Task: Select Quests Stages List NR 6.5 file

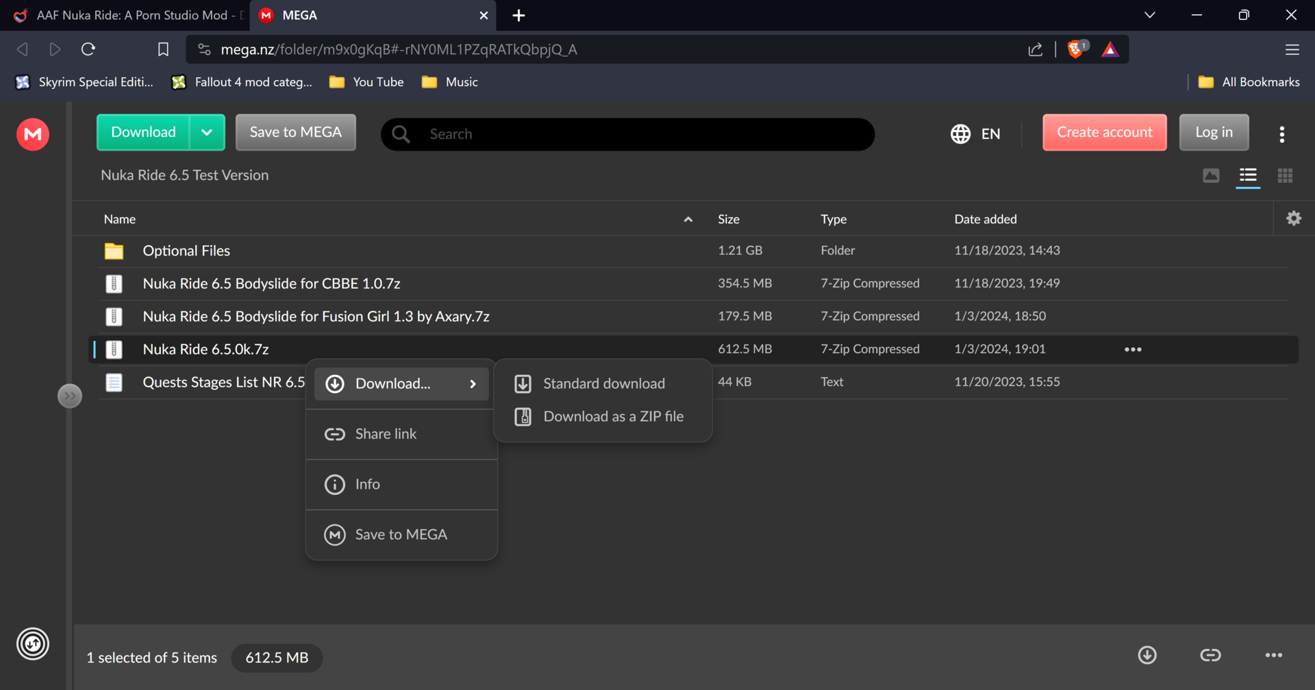Action: pyautogui.click(x=223, y=382)
